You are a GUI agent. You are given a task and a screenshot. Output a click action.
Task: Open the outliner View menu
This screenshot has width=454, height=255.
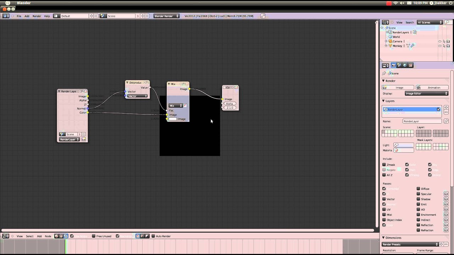(399, 22)
